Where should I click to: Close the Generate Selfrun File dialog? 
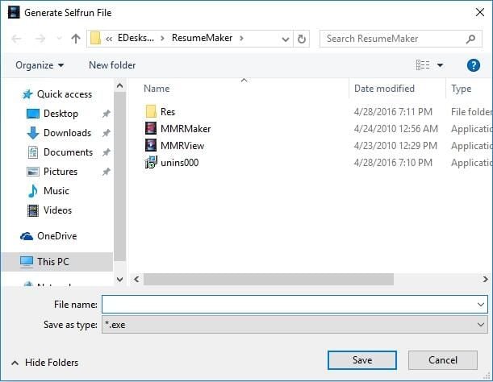coord(480,12)
